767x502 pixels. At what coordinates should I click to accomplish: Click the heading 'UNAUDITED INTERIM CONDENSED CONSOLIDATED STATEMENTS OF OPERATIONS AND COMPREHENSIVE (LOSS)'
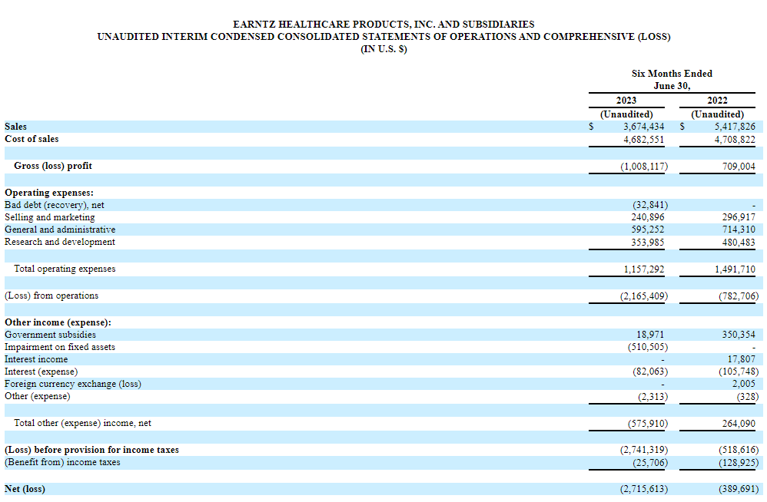pos(383,37)
